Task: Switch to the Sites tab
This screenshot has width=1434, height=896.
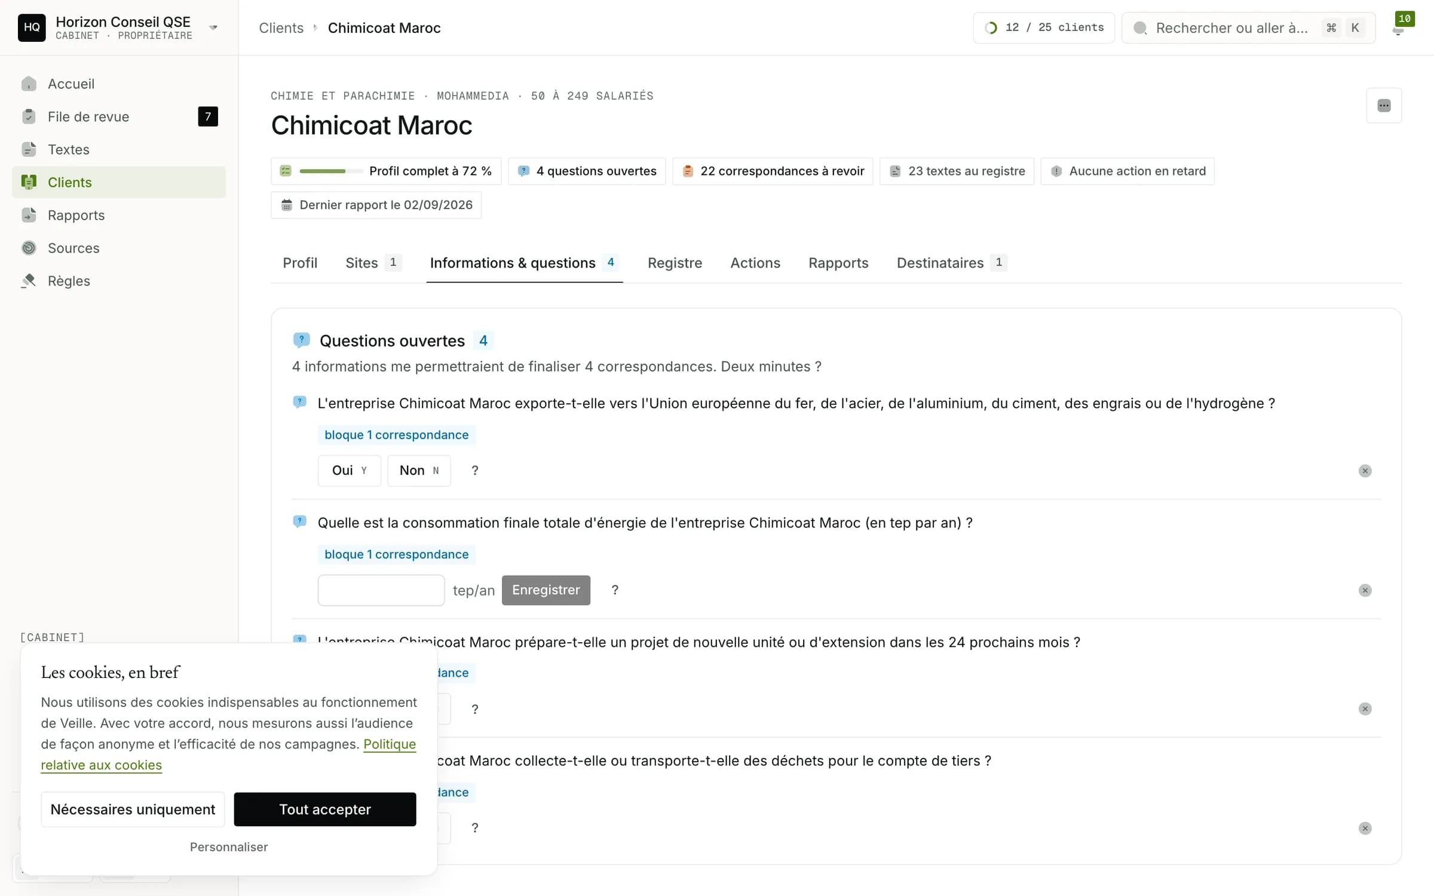Action: (373, 263)
